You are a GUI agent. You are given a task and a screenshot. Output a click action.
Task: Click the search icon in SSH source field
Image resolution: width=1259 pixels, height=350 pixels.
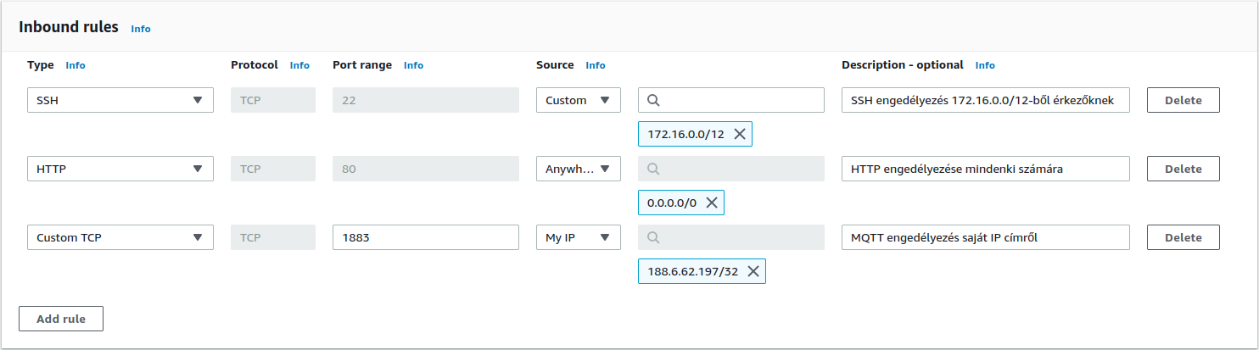(653, 100)
